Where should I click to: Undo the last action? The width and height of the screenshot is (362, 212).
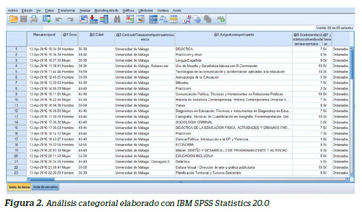tap(58, 20)
